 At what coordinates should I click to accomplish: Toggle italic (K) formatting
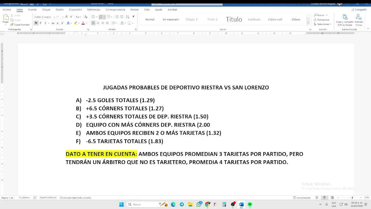(41, 23)
